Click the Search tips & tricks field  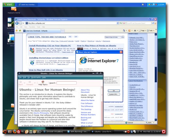point(113,37)
